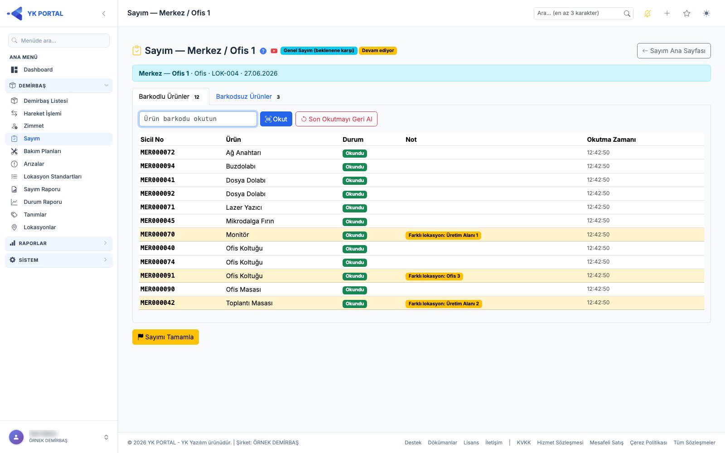Viewport: 725px width, 453px height.
Task: Open the KVKK footer link
Action: pyautogui.click(x=524, y=443)
